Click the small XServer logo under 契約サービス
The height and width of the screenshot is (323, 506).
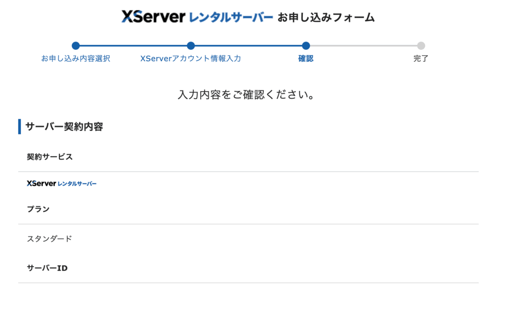[x=62, y=184]
